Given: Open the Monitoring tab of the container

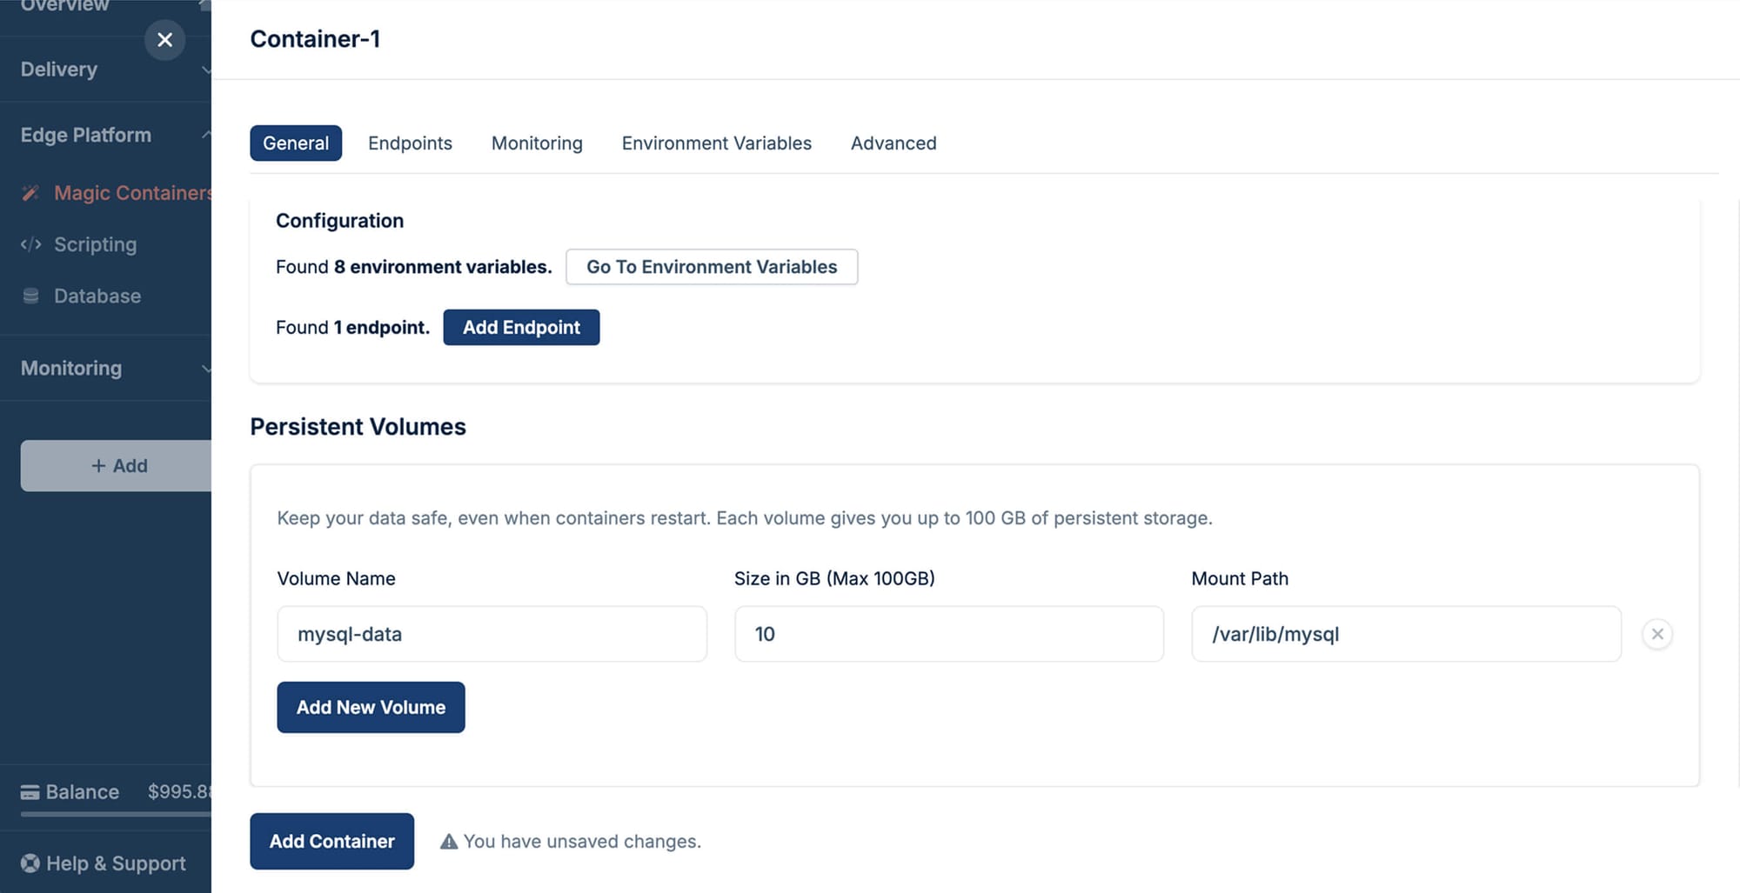Looking at the screenshot, I should (537, 143).
